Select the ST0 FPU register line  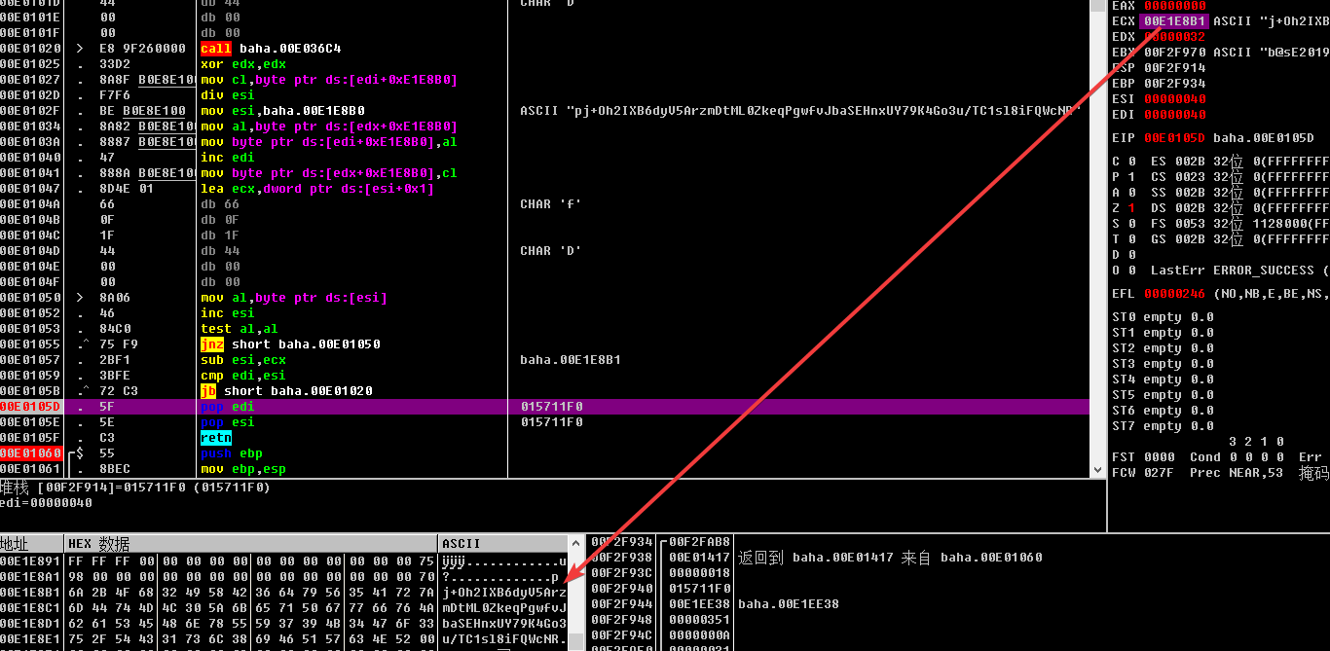coord(1163,316)
